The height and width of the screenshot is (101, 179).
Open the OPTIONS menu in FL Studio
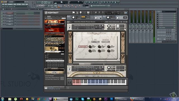pos(19,4)
